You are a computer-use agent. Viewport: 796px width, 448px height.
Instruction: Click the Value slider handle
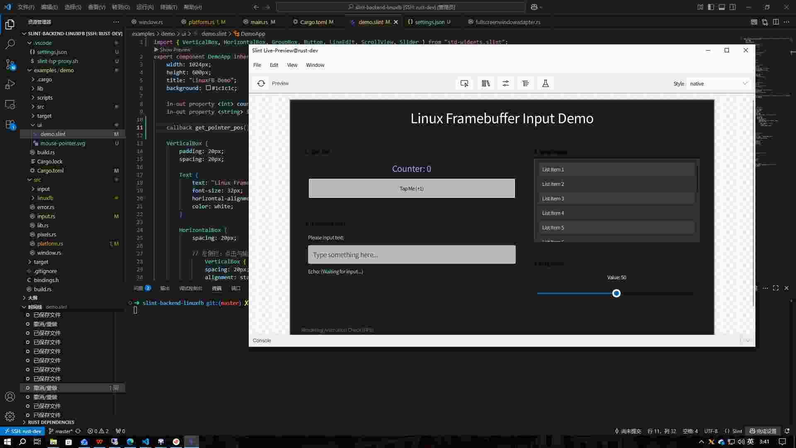(x=616, y=294)
